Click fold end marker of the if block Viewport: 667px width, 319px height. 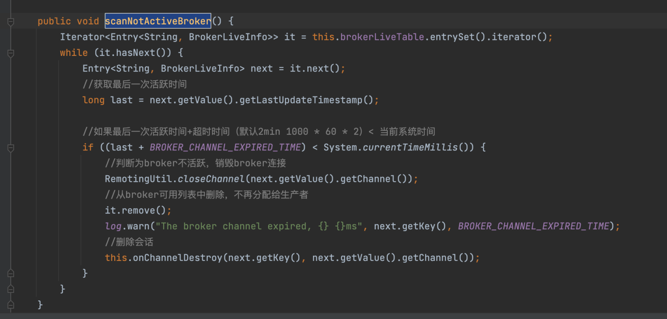click(11, 273)
